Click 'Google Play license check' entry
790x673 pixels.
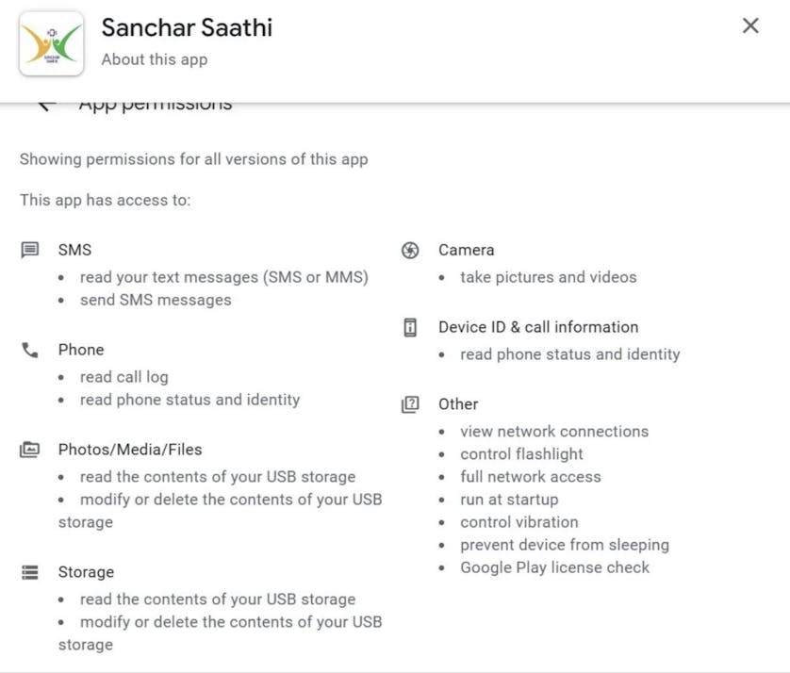click(554, 567)
